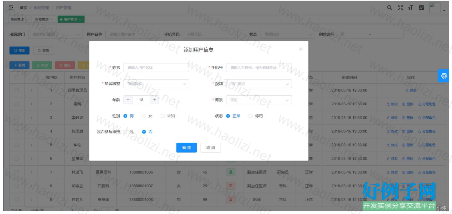Click the 姓名 input field
Viewport: 452px width, 214px height.
156,68
